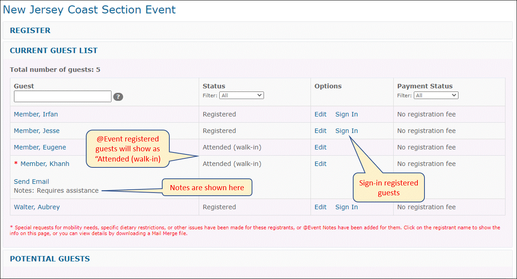Edit Member, Khanh's registration

[321, 164]
